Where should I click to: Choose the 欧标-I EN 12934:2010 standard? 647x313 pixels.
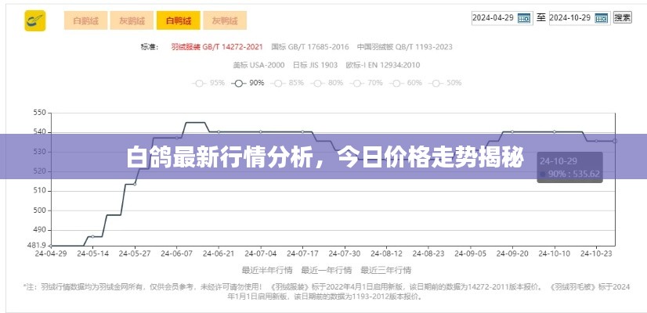pyautogui.click(x=382, y=65)
